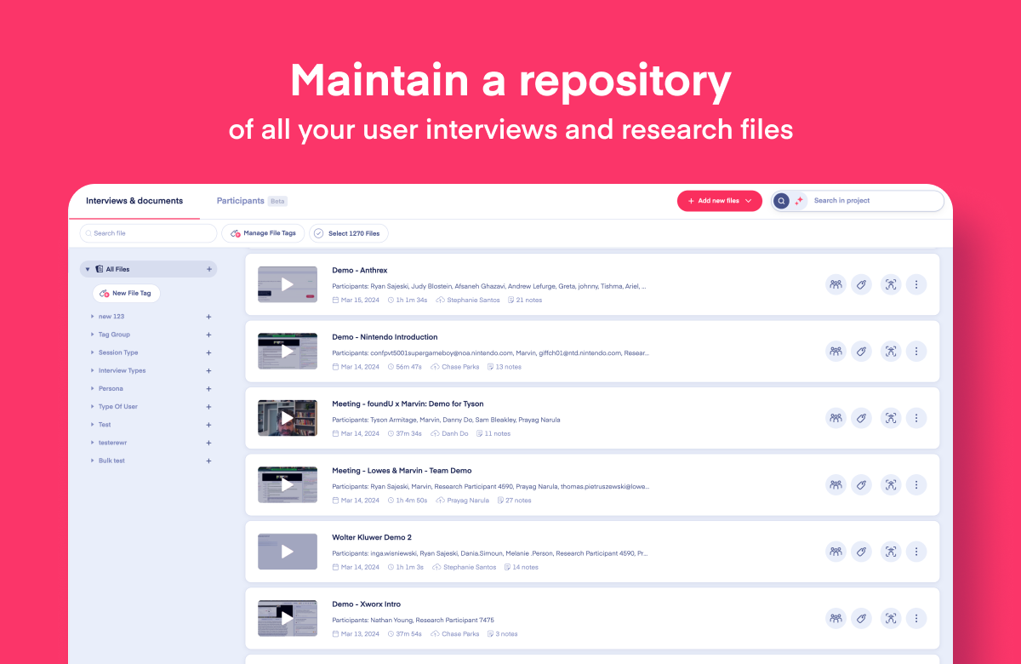The width and height of the screenshot is (1021, 664).
Task: Click plus icon next to Persona tag group
Action: click(x=208, y=389)
